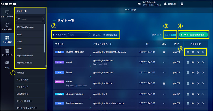Open the ダッシュボード sidebar icon
This screenshot has height=111, width=213.
pyautogui.click(x=7, y=13)
